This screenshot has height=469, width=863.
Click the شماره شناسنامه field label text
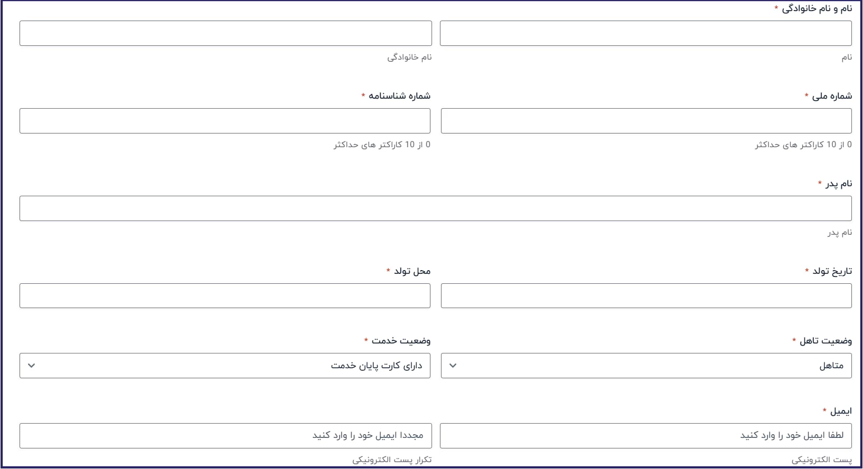tap(399, 96)
